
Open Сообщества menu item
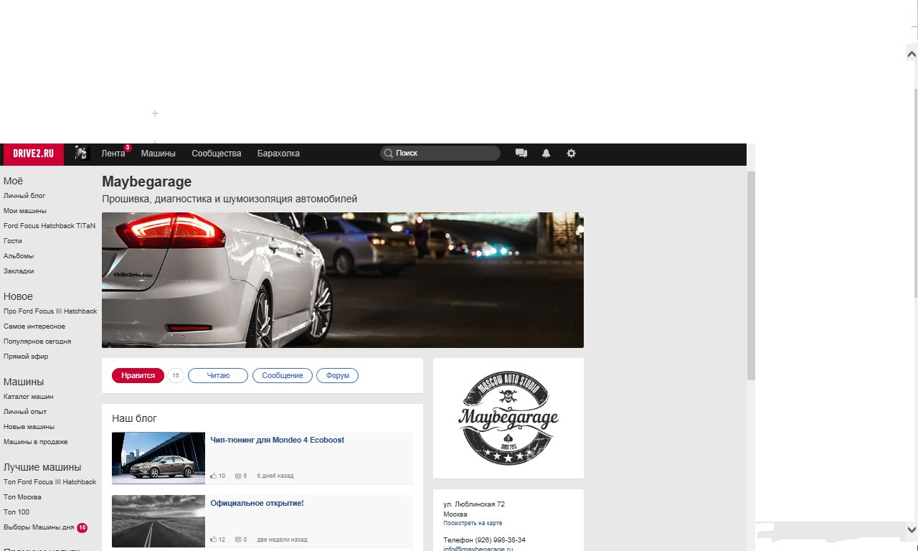pyautogui.click(x=217, y=154)
